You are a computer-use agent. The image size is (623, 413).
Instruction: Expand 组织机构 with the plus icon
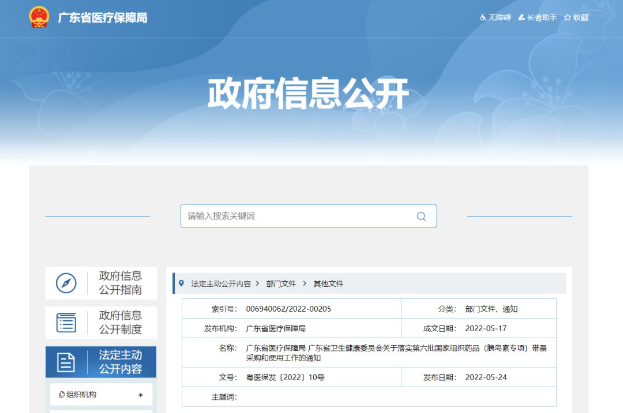point(141,395)
